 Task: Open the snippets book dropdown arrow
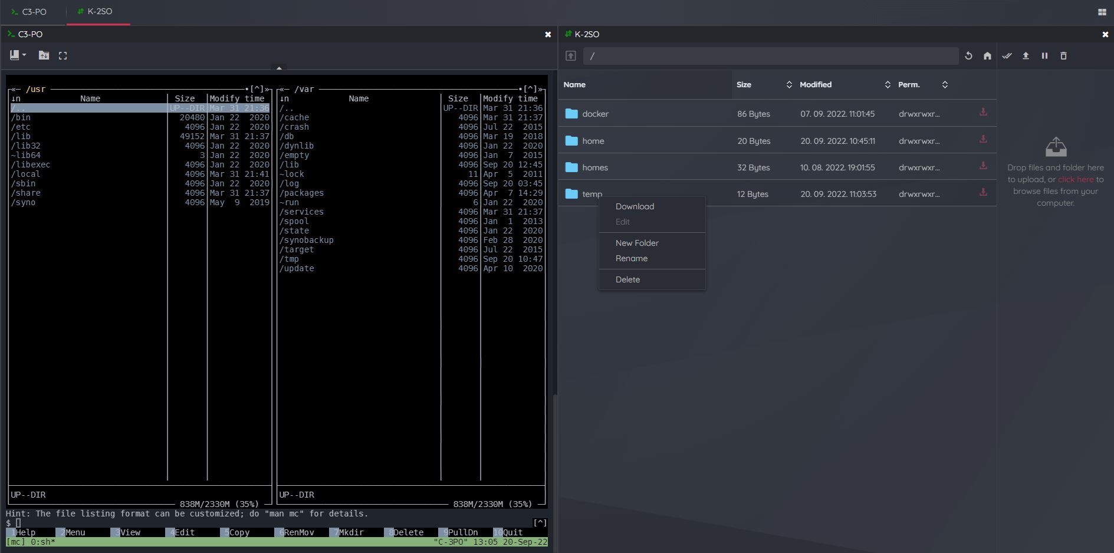(x=24, y=55)
